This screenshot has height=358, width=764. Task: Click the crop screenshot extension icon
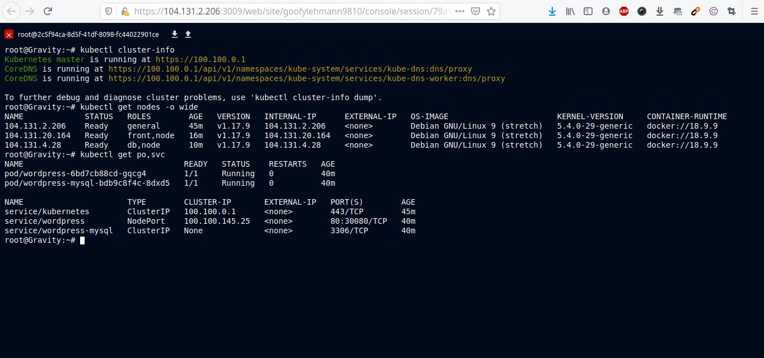pos(732,11)
